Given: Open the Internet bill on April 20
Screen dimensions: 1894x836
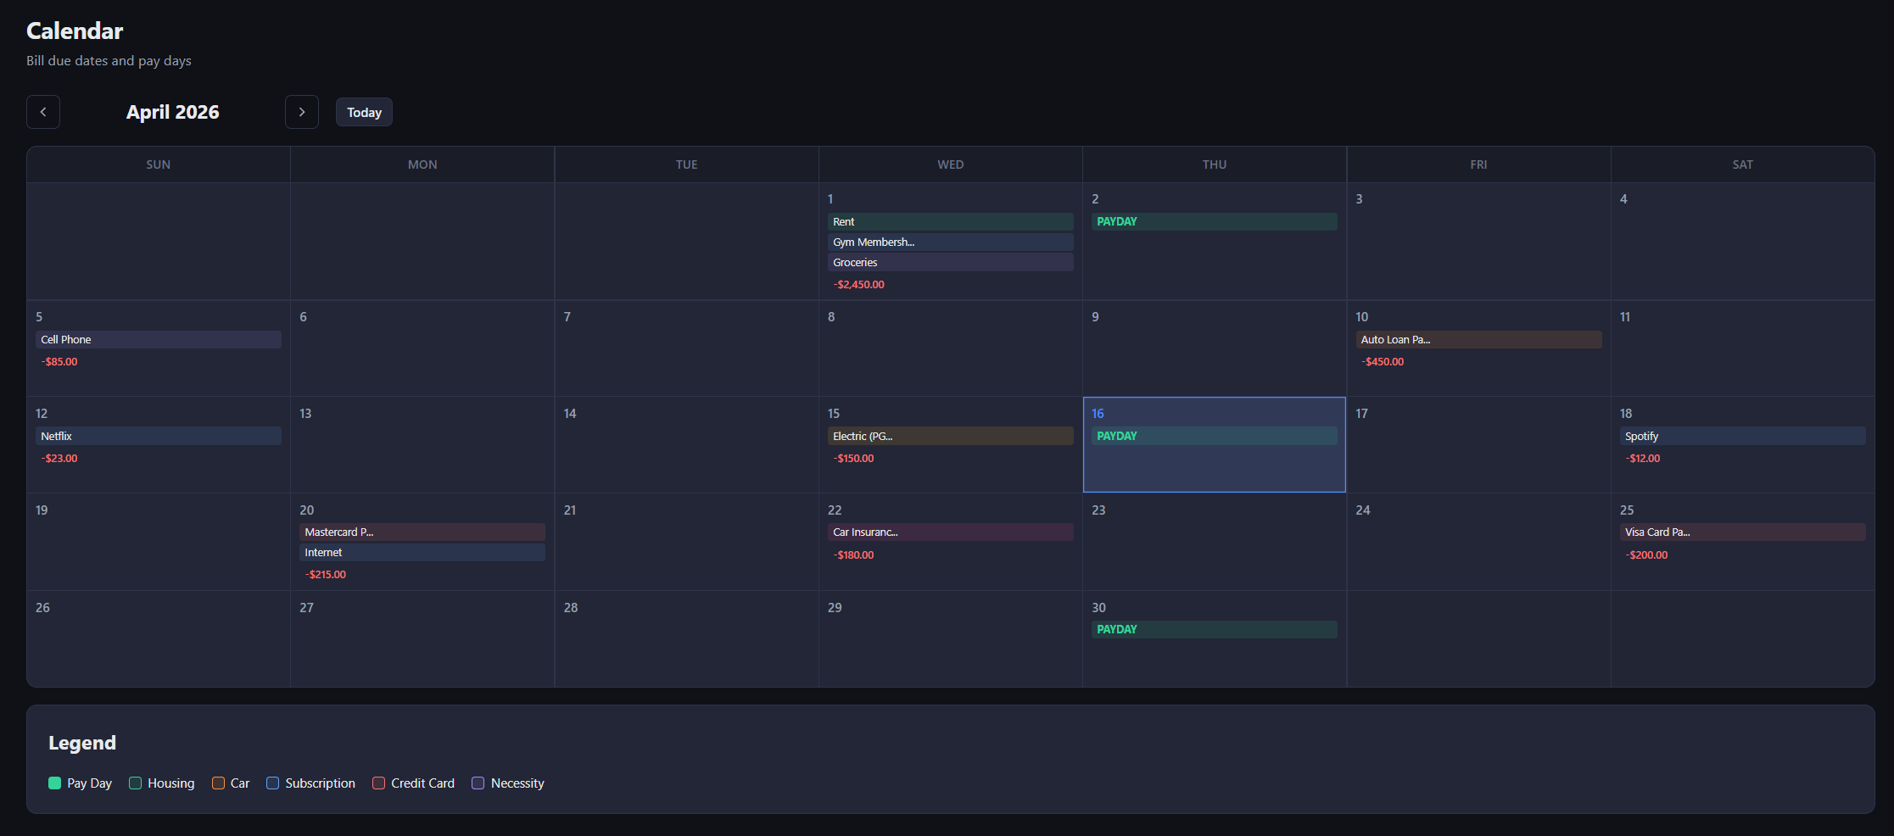Looking at the screenshot, I should 422,552.
